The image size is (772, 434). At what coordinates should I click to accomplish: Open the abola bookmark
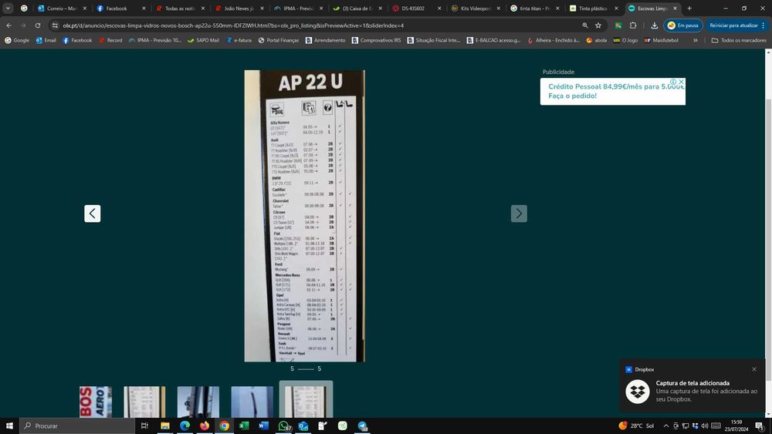596,40
